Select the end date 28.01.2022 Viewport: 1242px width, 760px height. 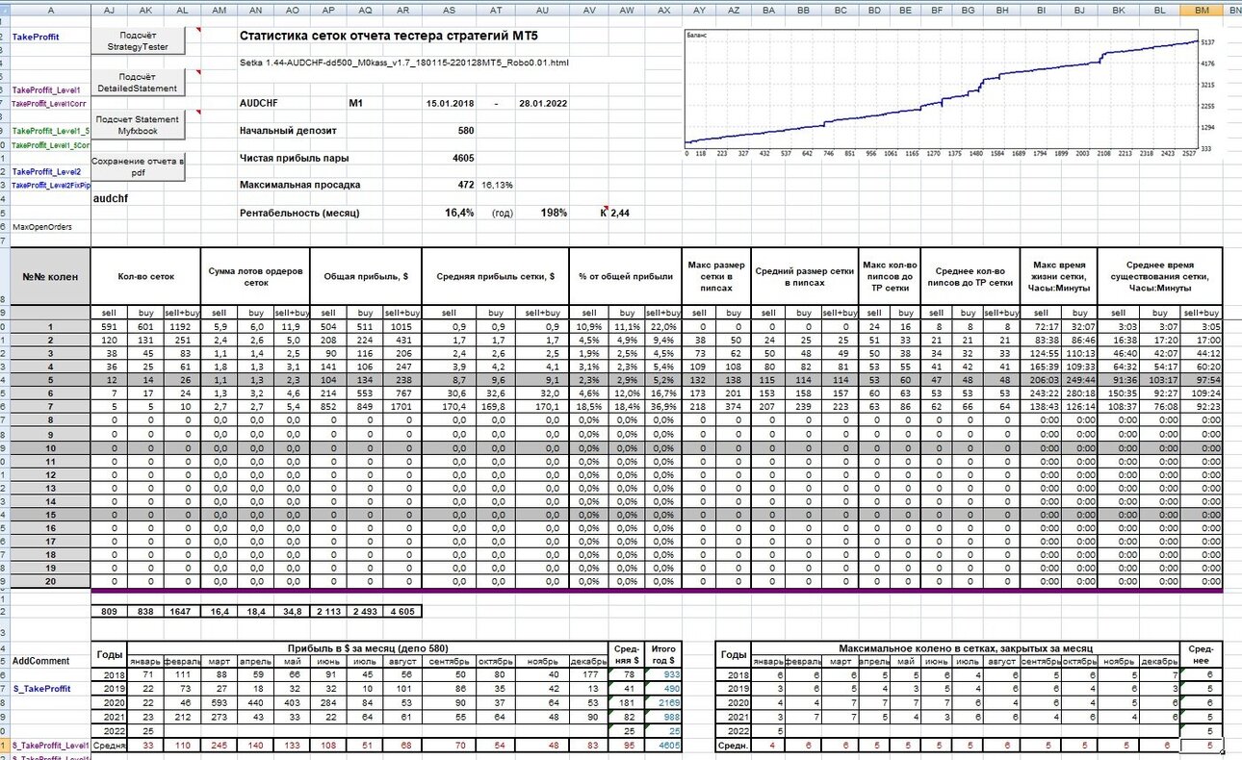click(x=543, y=103)
